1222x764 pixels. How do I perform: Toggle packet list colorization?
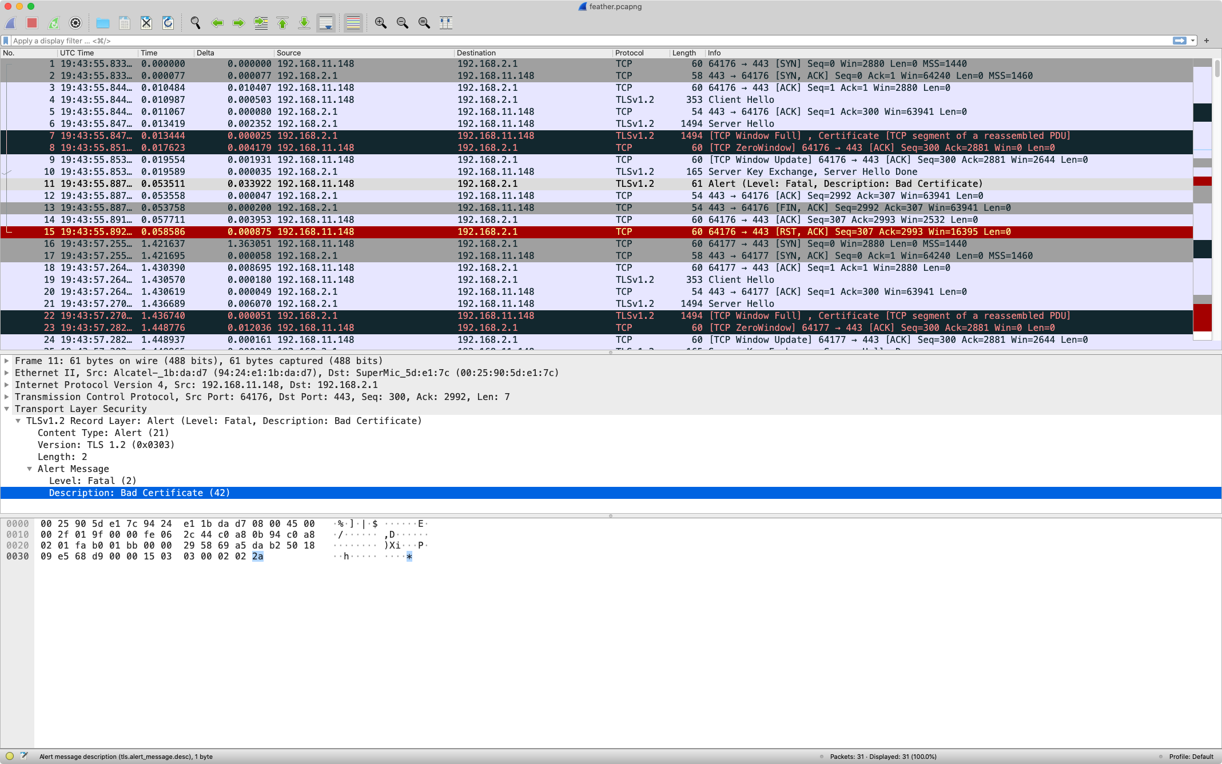pyautogui.click(x=353, y=23)
